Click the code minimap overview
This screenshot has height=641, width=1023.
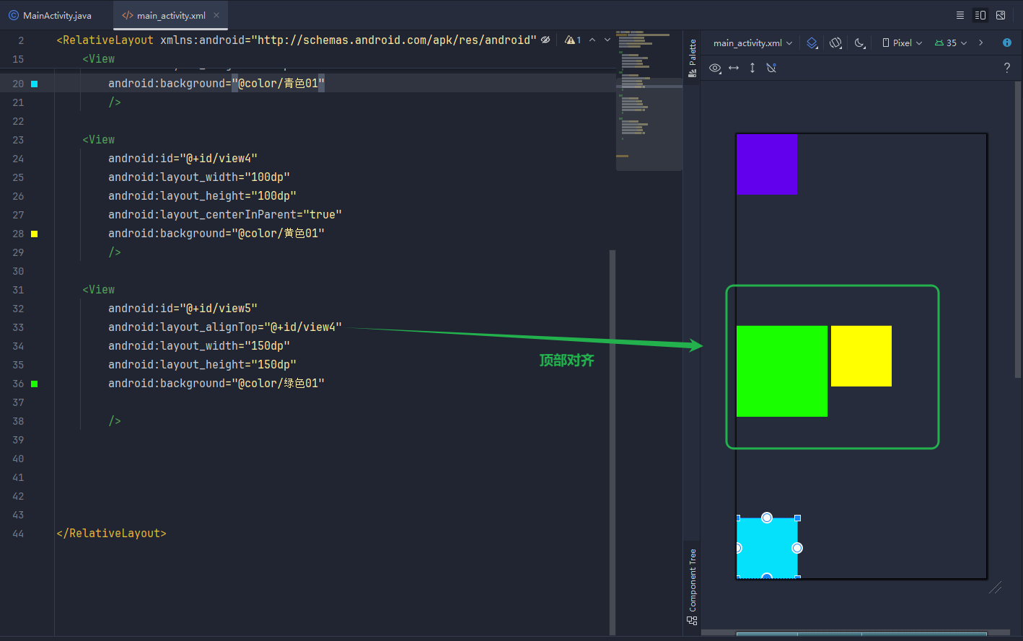(649, 100)
